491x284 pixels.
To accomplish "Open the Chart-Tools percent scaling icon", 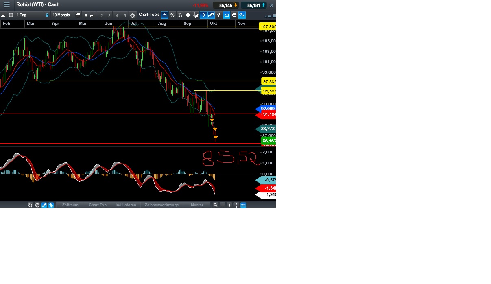I will point(172,15).
